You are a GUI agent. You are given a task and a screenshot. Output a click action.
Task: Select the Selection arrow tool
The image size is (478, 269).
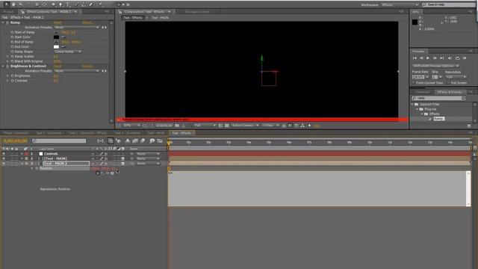6,4
